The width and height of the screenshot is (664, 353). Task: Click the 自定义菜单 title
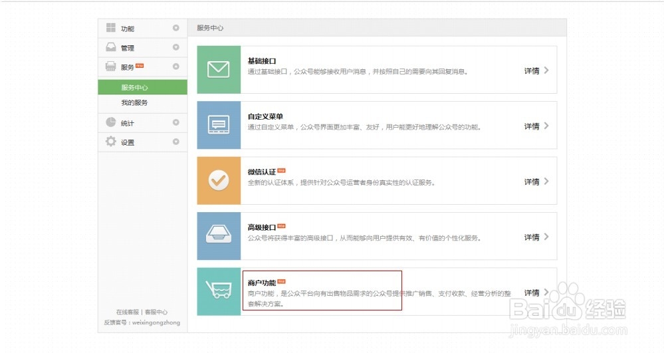(x=265, y=116)
